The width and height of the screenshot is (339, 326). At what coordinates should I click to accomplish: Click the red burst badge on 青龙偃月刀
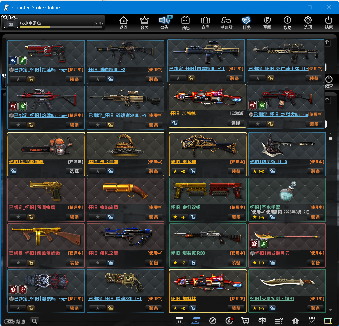pos(254,244)
